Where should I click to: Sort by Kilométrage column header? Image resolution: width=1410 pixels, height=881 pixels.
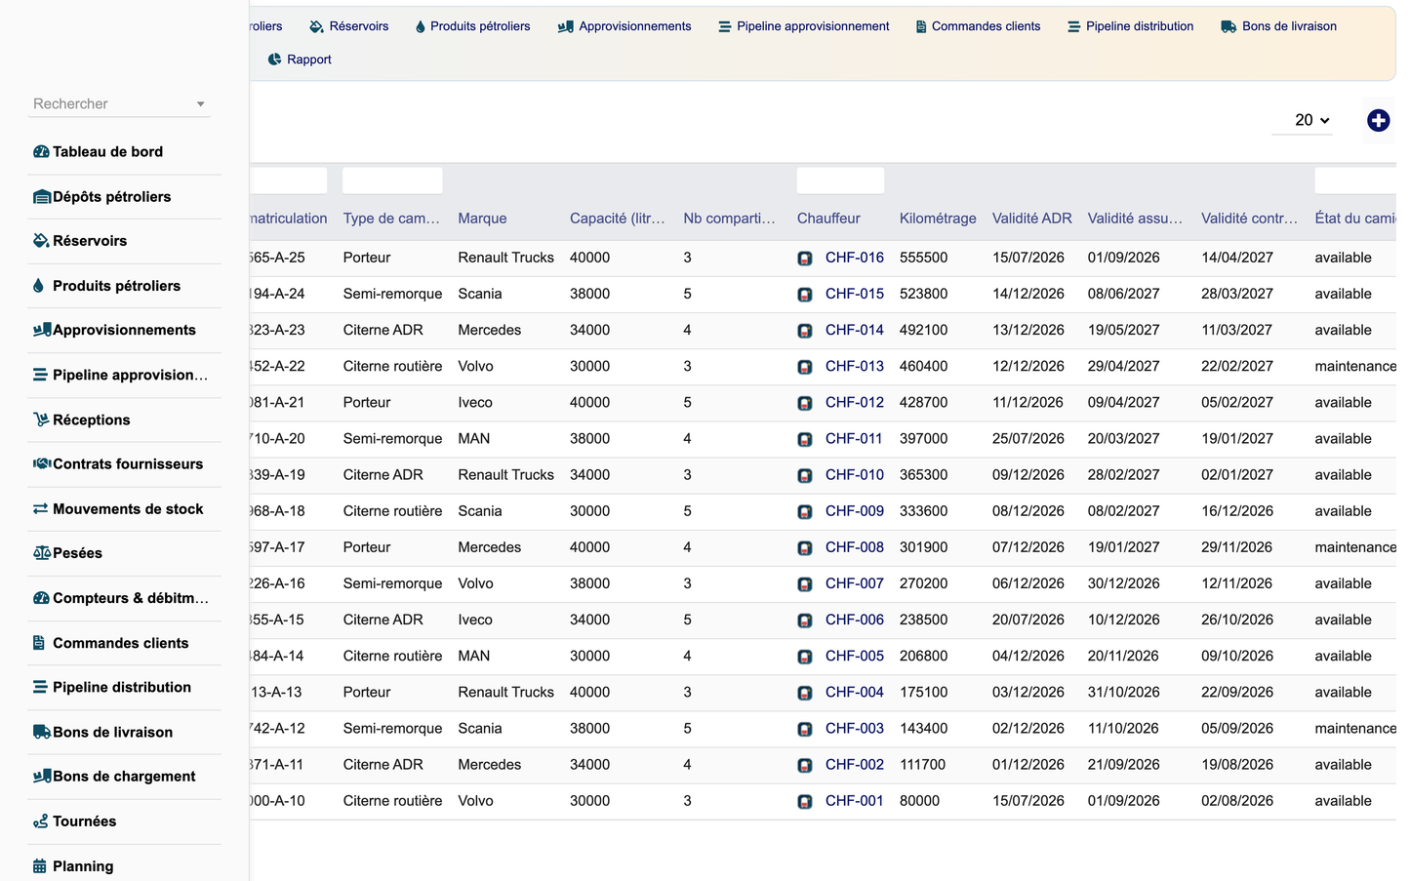(x=938, y=219)
